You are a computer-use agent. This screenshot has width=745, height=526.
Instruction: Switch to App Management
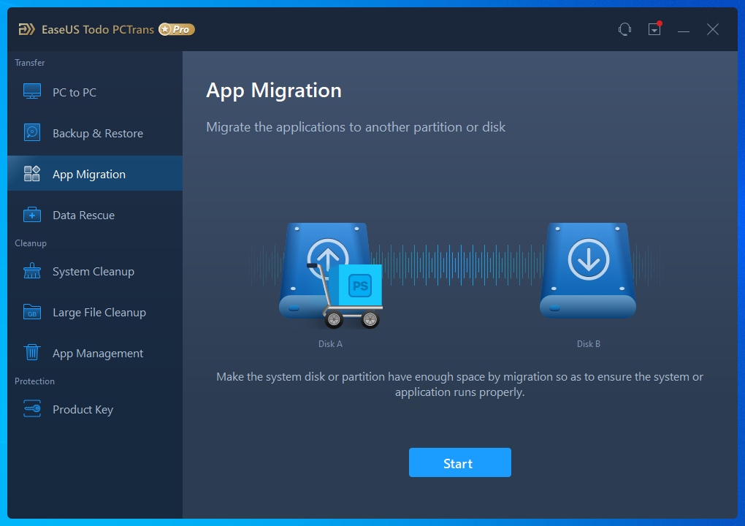(x=95, y=353)
